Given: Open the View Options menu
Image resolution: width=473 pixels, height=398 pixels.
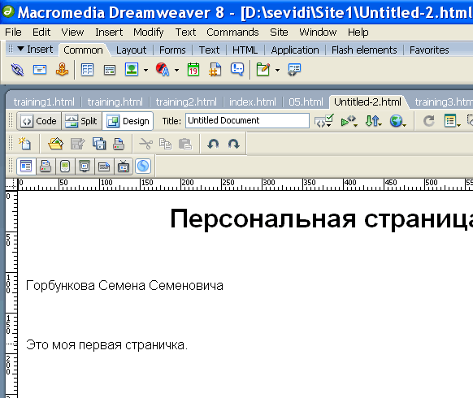Looking at the screenshot, I should pos(452,121).
